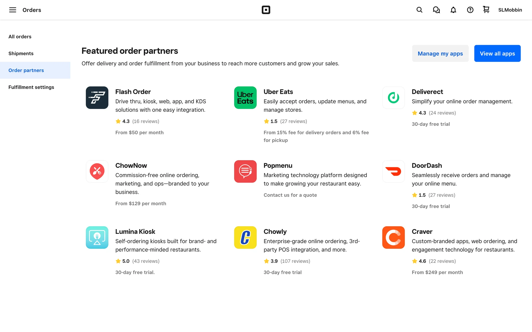Go to All orders in sidebar
Image resolution: width=532 pixels, height=332 pixels.
coord(20,37)
